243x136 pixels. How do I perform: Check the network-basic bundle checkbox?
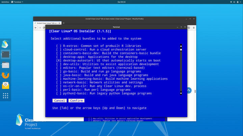pos(59,82)
